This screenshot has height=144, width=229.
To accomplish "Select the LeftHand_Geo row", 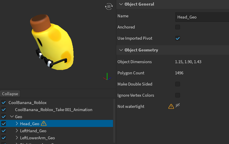I will pos(33,131).
